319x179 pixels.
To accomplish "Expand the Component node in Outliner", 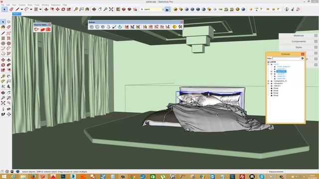I will pyautogui.click(x=268, y=81).
